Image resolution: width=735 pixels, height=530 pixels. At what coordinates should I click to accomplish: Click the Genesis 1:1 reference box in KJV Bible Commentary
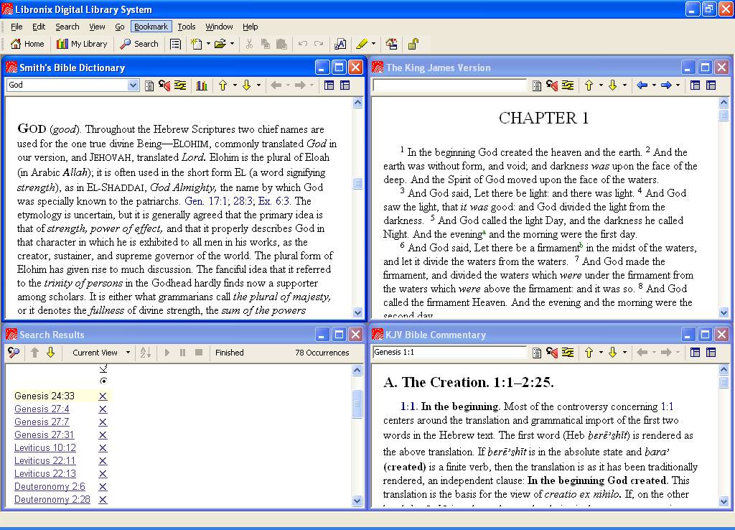(449, 352)
